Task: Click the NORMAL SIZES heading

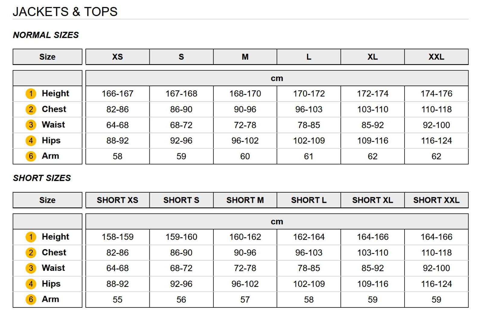Action: (x=46, y=35)
